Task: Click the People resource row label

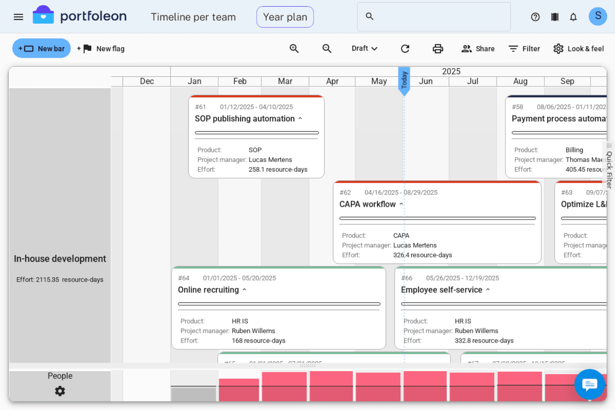Action: (60, 376)
